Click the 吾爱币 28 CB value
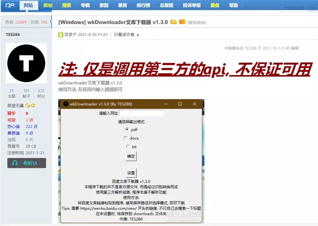The image size is (318, 226). (31, 146)
